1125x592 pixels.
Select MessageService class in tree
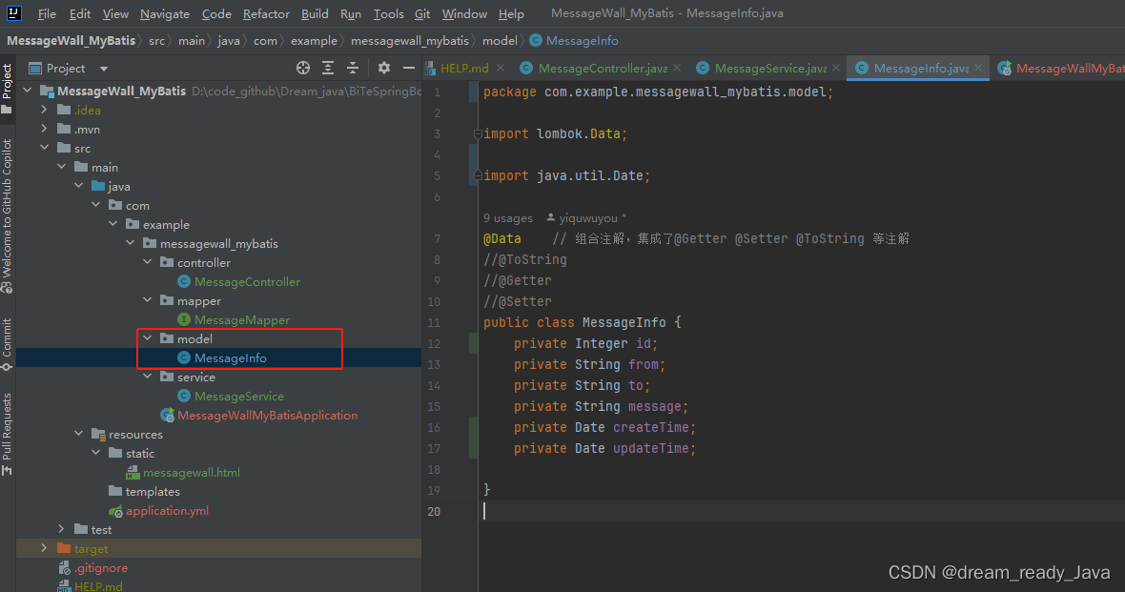pyautogui.click(x=231, y=397)
